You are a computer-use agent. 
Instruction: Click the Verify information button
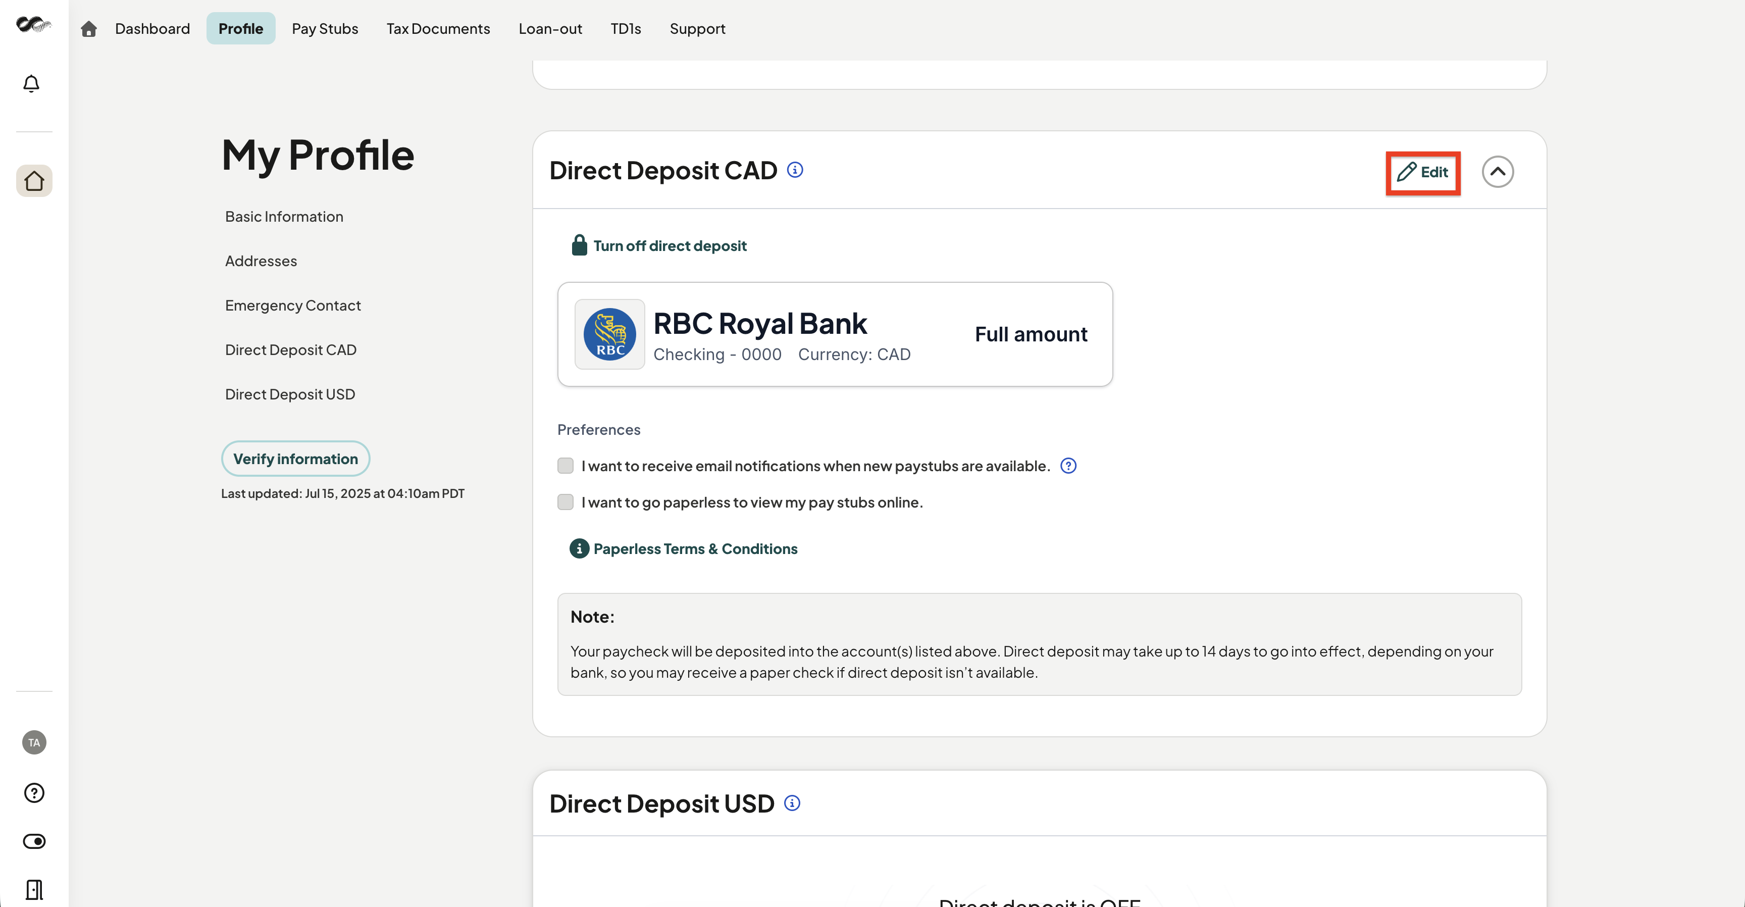coord(295,459)
